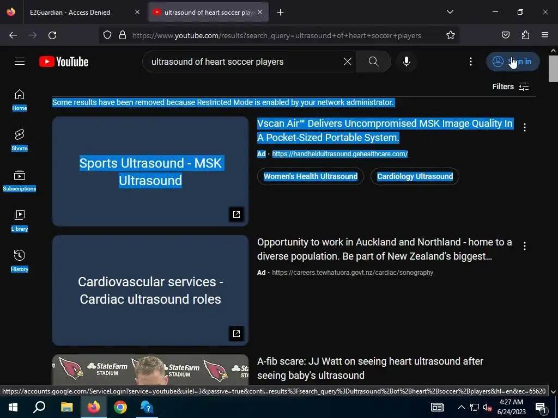
Task: Open options menu for the Auckland ad
Action: point(525,246)
